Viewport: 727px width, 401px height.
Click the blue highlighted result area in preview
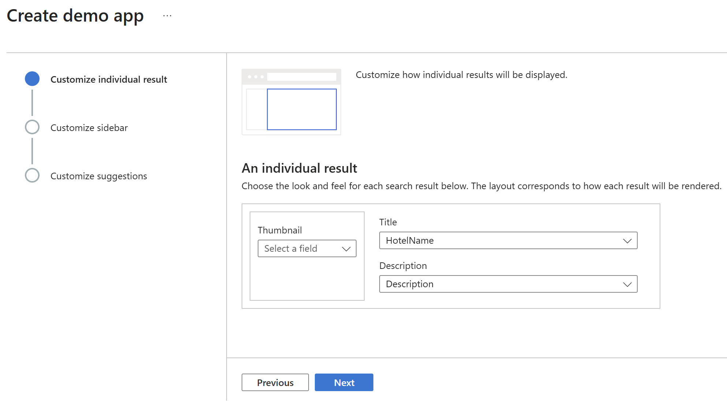(302, 109)
